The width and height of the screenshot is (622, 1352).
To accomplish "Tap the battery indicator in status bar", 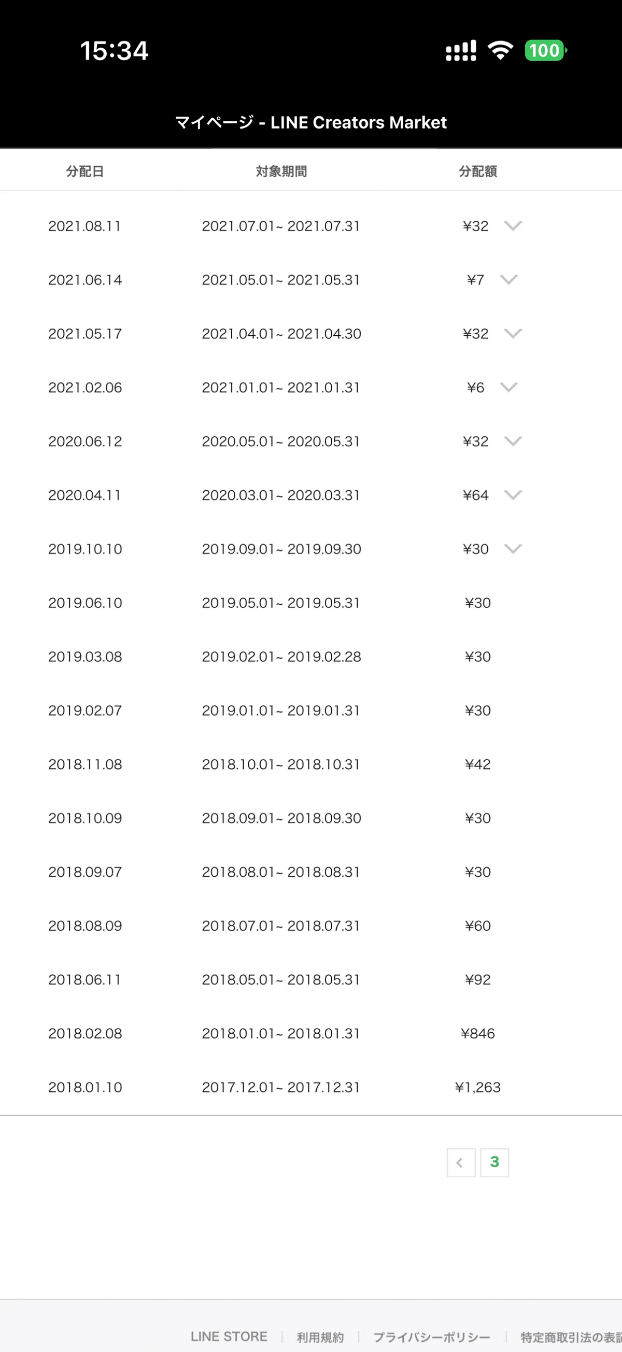I will click(x=546, y=50).
